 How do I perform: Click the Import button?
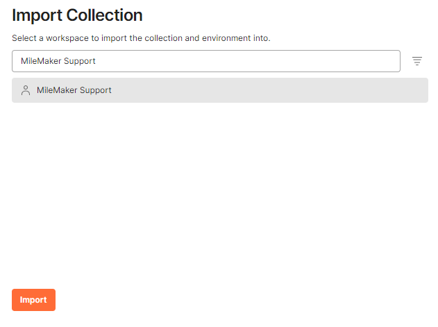[33, 300]
